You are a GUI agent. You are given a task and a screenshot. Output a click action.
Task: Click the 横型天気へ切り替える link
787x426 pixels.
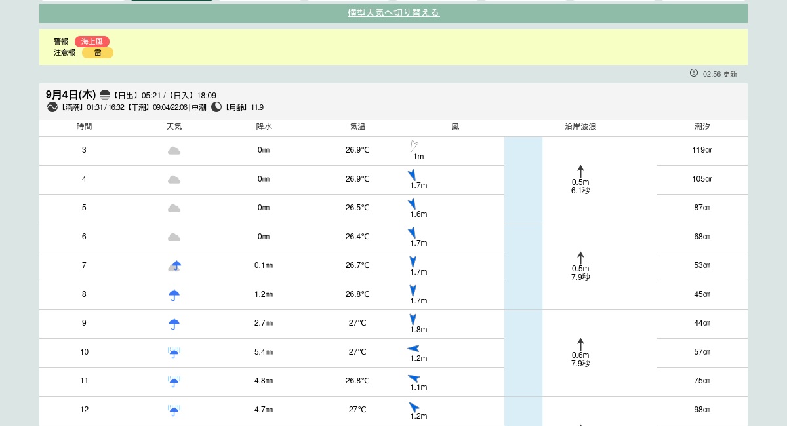tap(393, 12)
